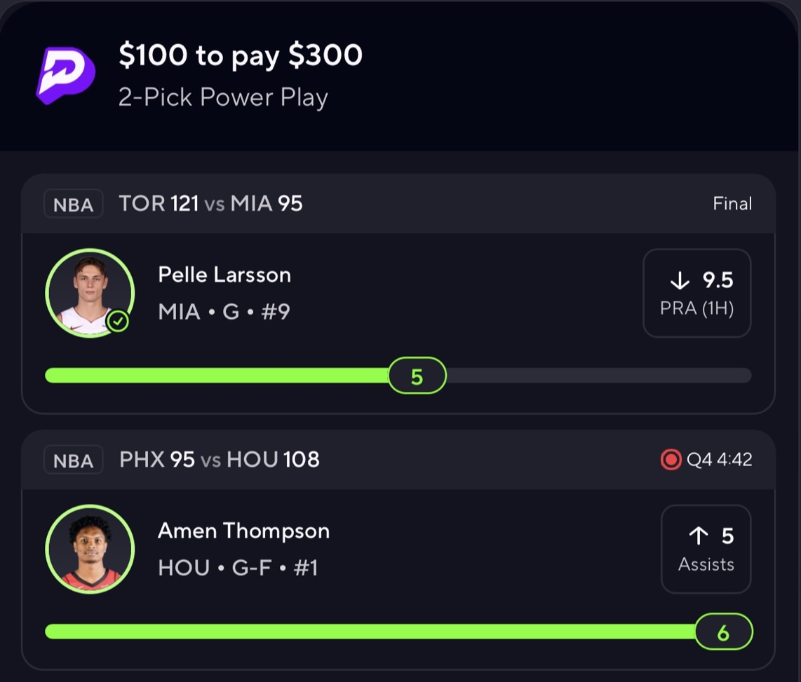Screen dimensions: 801x682
Task: Open Amen Thompson's player headshot
Action: tap(89, 549)
